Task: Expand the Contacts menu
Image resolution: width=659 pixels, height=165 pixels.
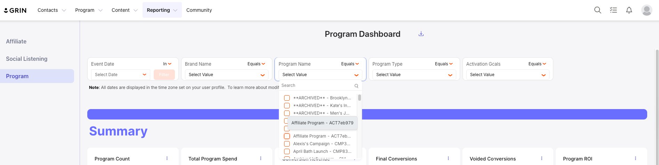Action: coord(52,10)
